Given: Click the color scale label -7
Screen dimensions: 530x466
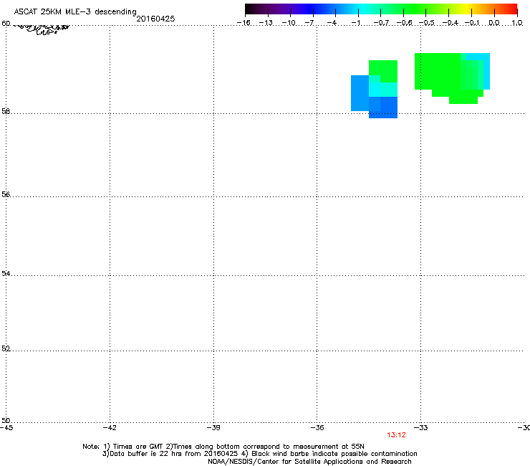Looking at the screenshot, I should [x=309, y=23].
